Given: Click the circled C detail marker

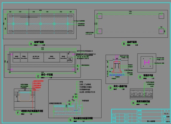Looking at the screenshot, I should pyautogui.click(x=38, y=76).
